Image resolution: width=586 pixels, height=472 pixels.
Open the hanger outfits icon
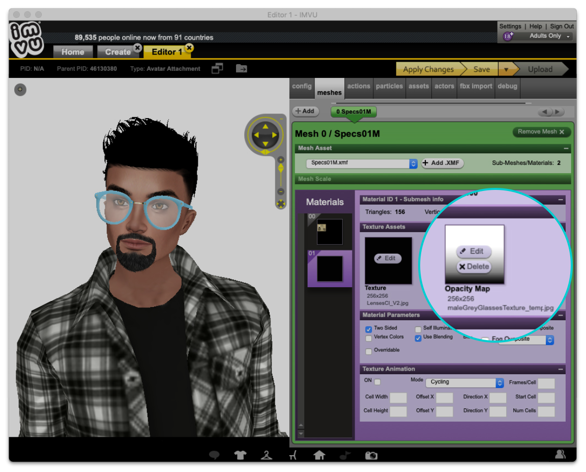267,455
